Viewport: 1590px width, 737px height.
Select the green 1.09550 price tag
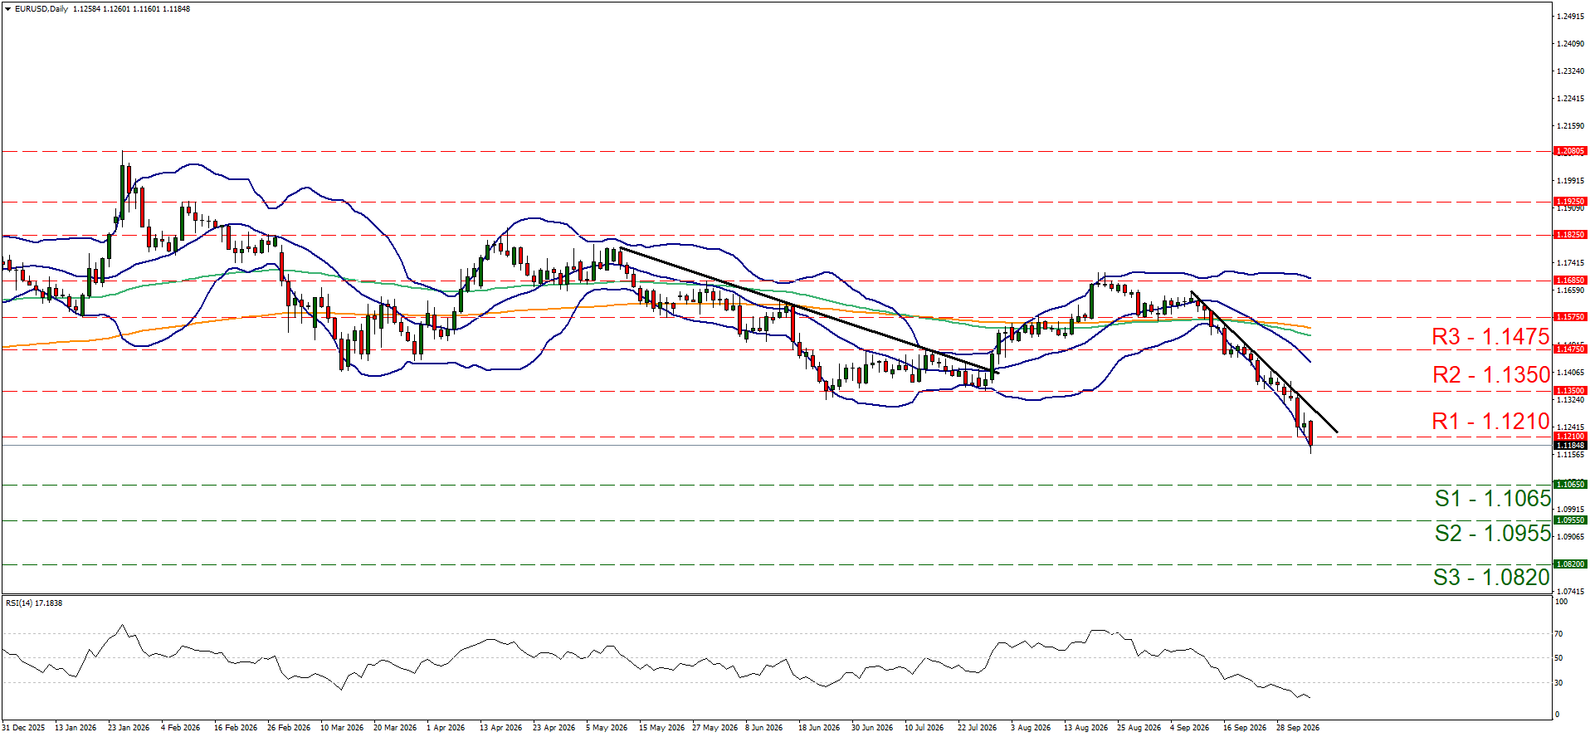1570,520
